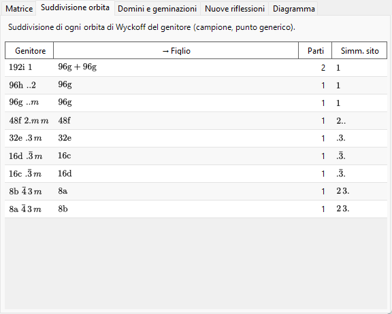Select the 8a row mapping to 8b
Image resolution: width=392 pixels, height=314 pixels.
pos(196,209)
